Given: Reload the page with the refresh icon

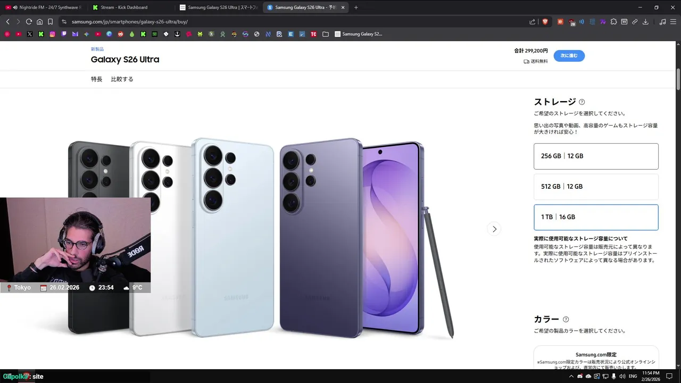Looking at the screenshot, I should [x=29, y=22].
